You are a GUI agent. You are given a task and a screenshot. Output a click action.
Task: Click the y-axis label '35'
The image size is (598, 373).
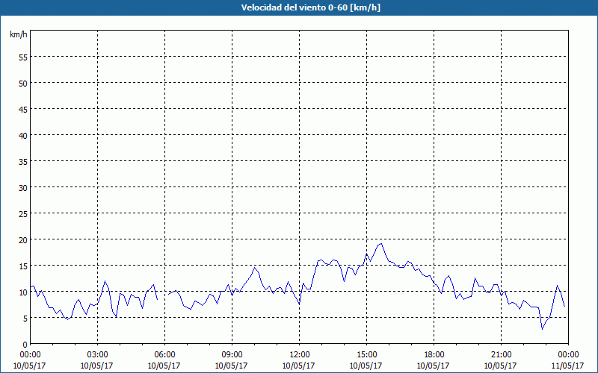(23, 161)
